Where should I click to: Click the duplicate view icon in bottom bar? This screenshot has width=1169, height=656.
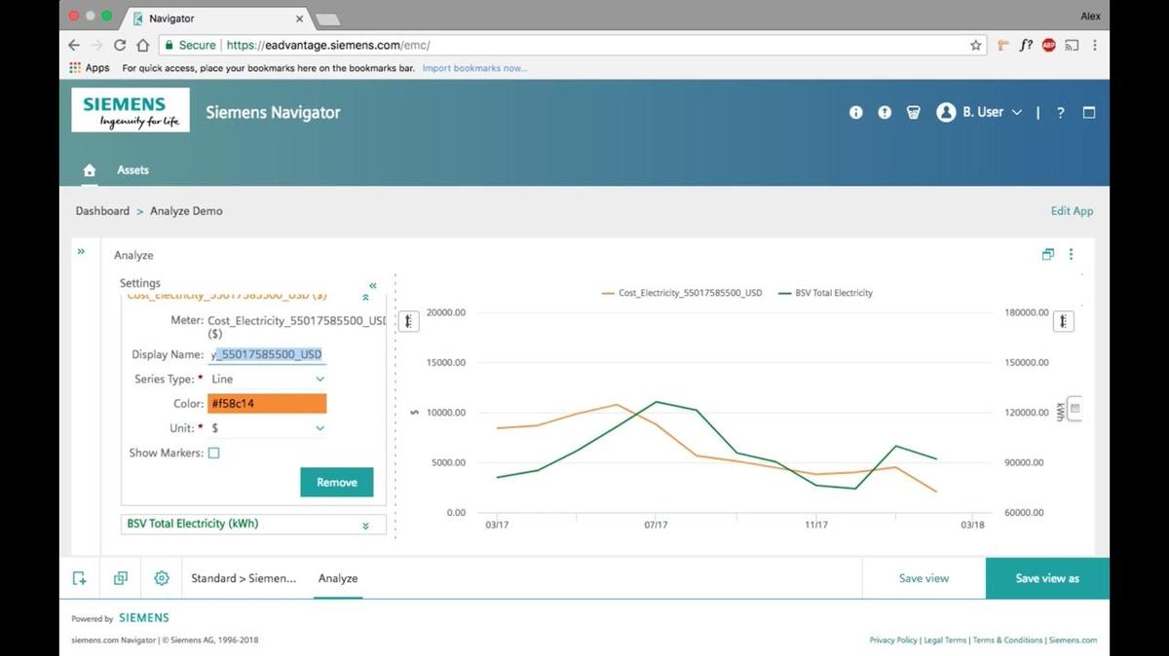click(x=121, y=578)
